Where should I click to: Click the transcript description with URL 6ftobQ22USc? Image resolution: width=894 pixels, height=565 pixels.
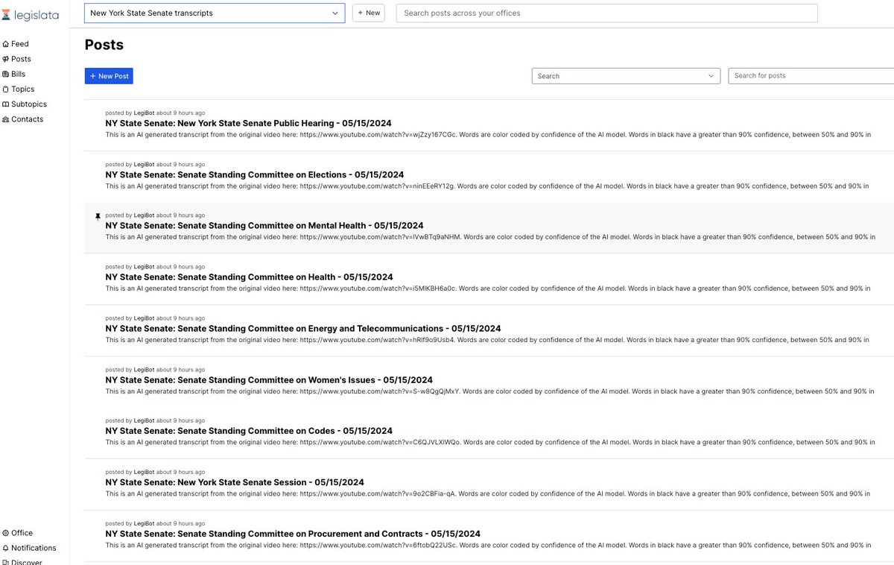(x=487, y=545)
